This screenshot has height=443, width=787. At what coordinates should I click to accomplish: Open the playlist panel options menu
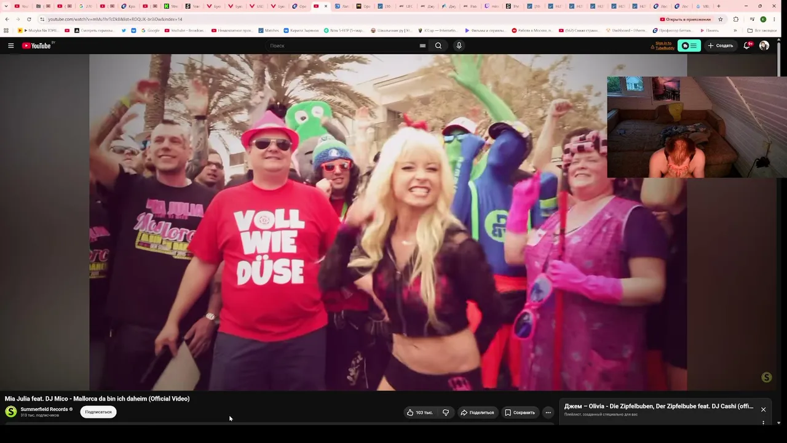(763, 423)
